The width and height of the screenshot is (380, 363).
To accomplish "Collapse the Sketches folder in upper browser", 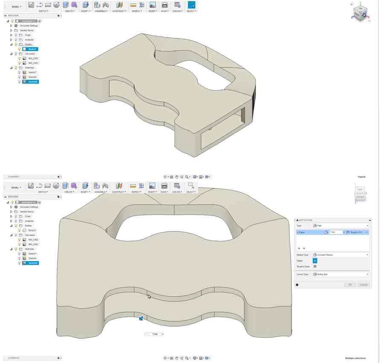I will pos(11,68).
